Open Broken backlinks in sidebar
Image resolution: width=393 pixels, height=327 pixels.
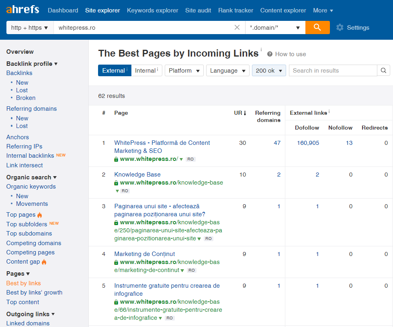tap(26, 98)
